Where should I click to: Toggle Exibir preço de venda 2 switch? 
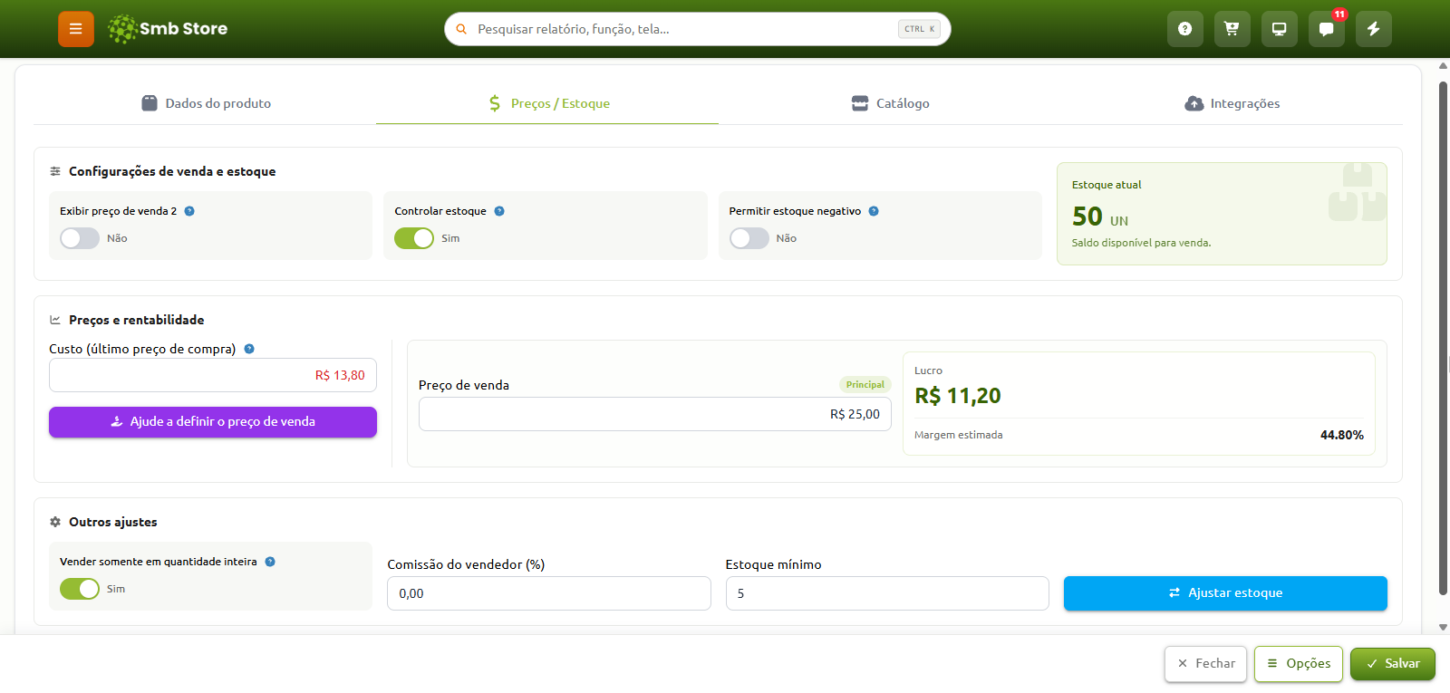click(80, 238)
